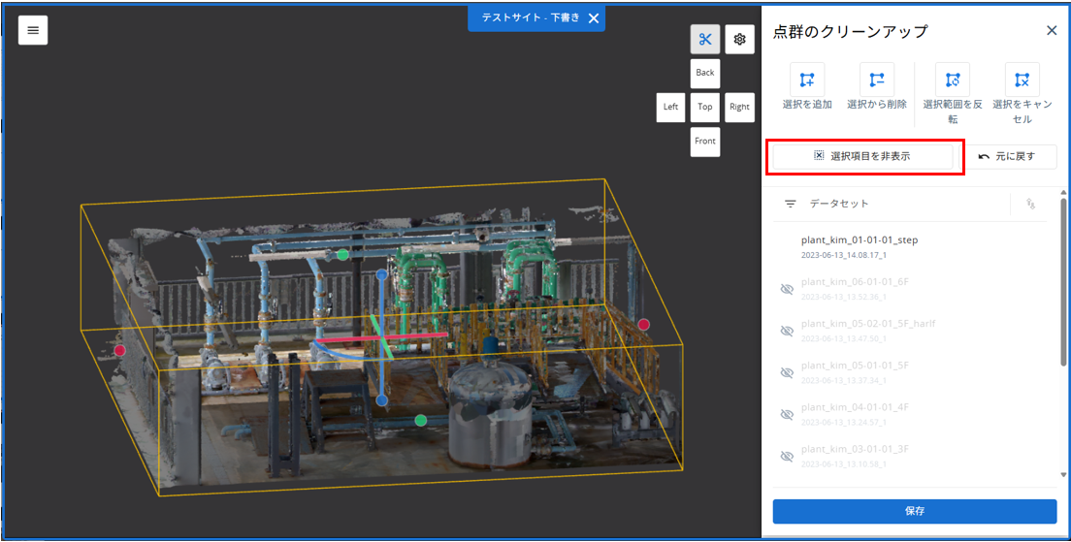Click the 元に戻す undo button

1008,156
